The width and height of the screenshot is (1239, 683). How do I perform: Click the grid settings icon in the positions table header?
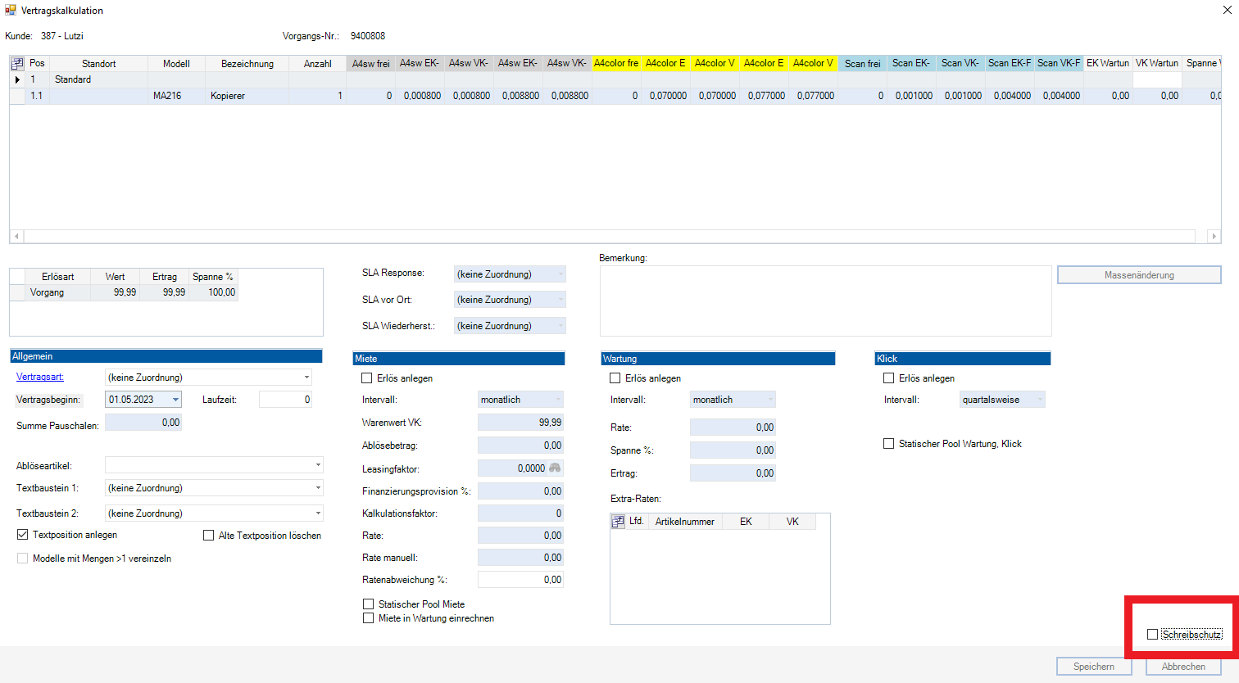pyautogui.click(x=17, y=63)
